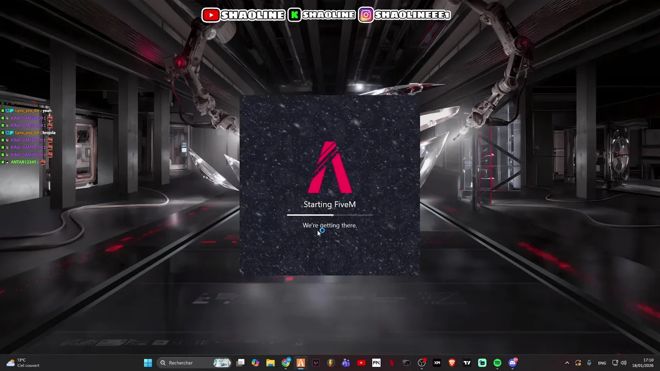Open the FN app taskbar icon
This screenshot has width=660, height=371.
(376, 363)
